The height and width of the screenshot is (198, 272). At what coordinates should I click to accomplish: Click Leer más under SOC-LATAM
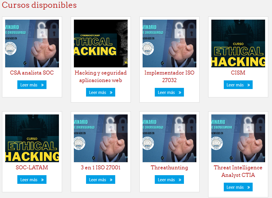pyautogui.click(x=32, y=180)
